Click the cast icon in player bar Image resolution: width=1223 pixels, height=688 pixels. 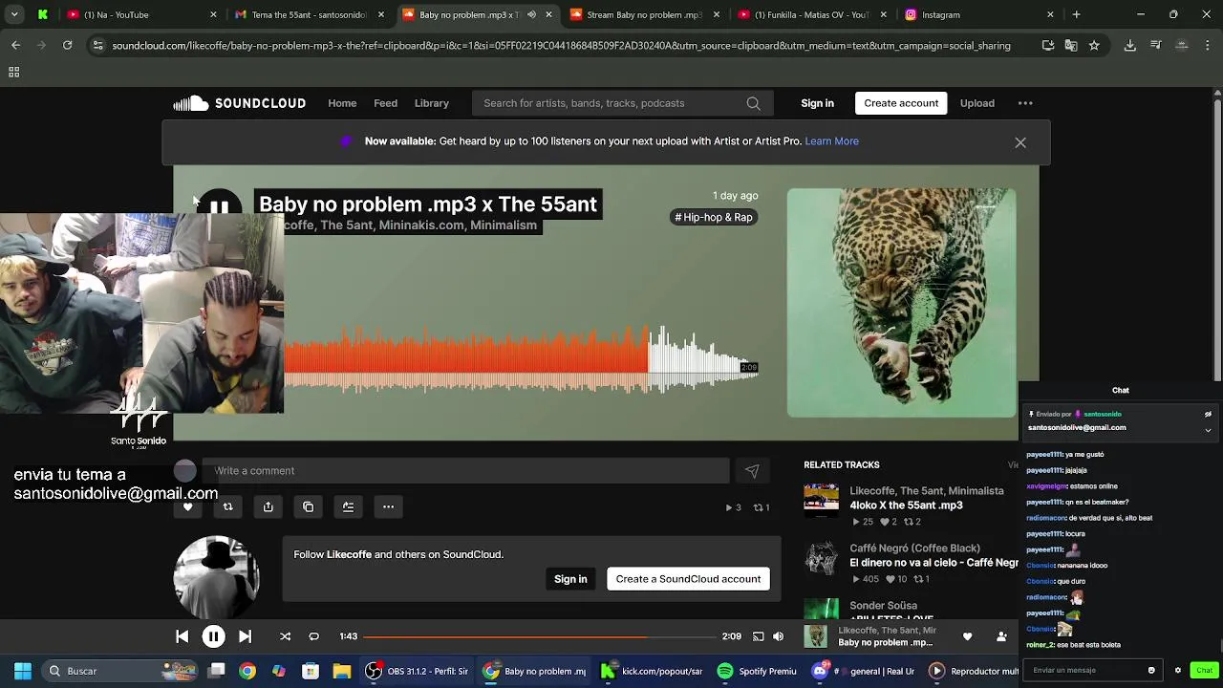tap(758, 636)
